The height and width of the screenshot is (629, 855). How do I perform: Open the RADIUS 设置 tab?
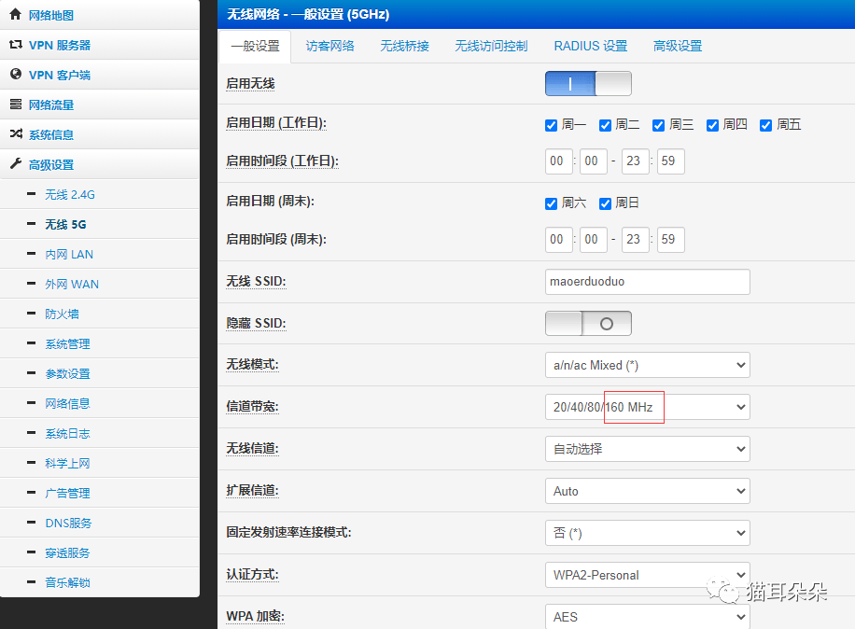(590, 45)
